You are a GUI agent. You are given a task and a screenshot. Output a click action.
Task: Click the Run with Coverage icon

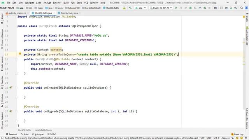pyautogui.click(x=195, y=8)
